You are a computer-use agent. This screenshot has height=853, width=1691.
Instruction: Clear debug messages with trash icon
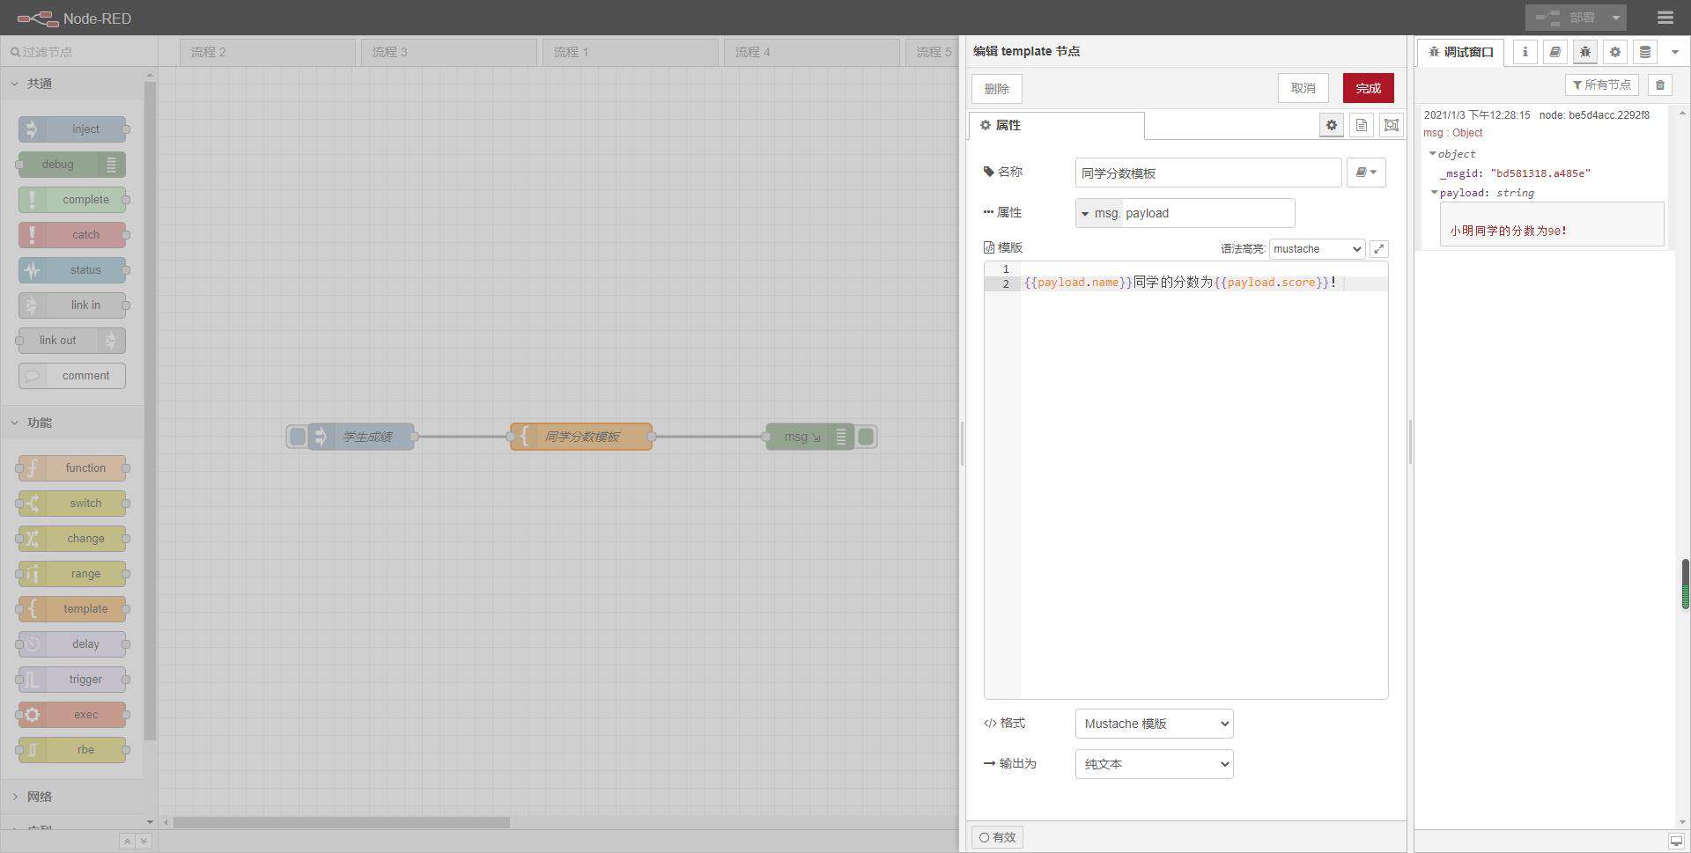(x=1660, y=85)
